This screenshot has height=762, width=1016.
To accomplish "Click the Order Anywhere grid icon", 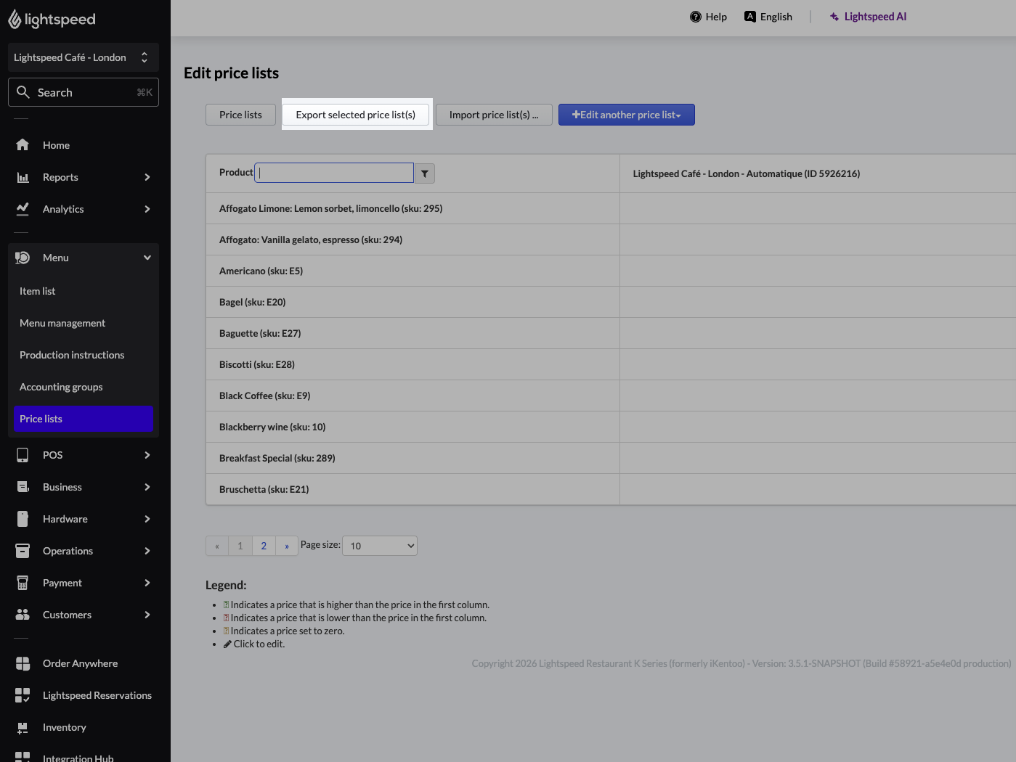I will tap(23, 663).
